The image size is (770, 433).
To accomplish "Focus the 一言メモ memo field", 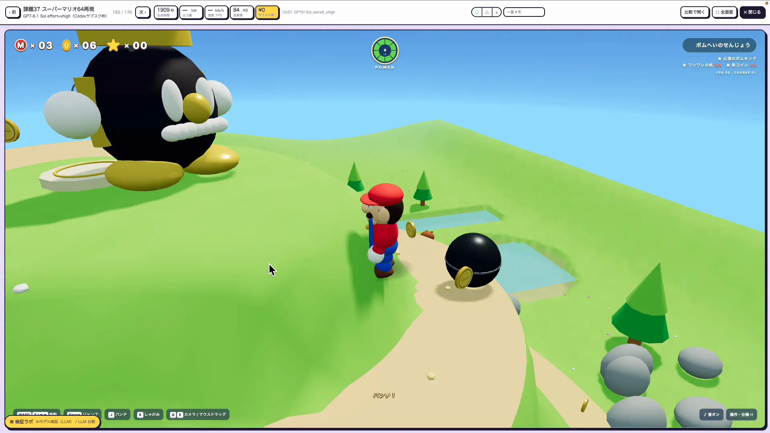I will click(x=524, y=12).
